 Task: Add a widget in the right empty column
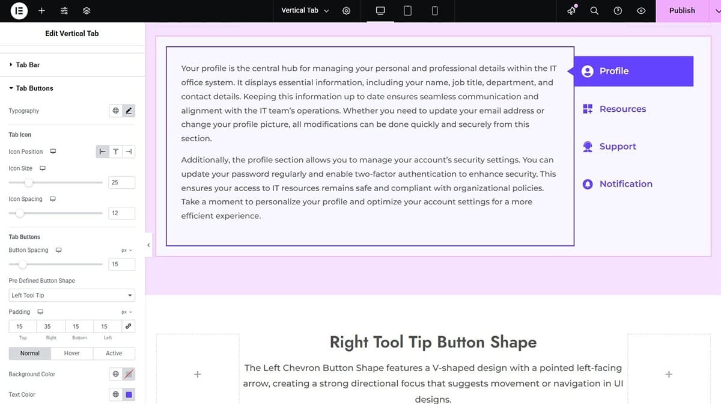pos(669,374)
